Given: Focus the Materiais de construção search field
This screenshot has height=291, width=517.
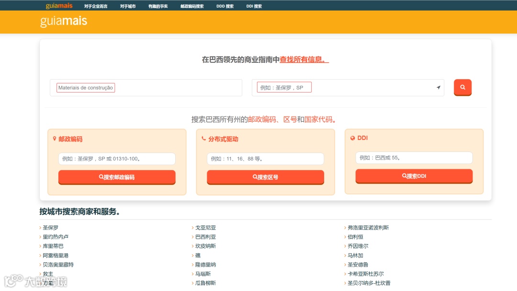Looking at the screenshot, I should point(146,88).
